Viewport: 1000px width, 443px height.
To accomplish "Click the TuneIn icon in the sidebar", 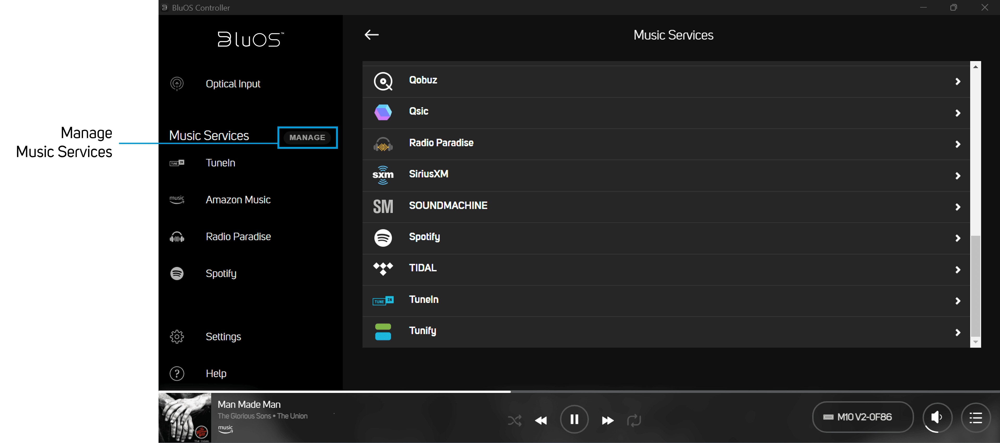I will [x=177, y=163].
